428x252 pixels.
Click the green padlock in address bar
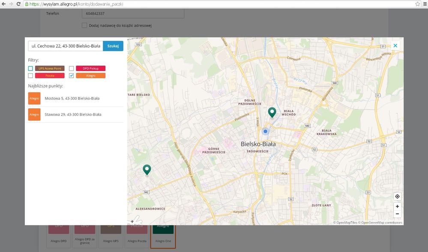click(27, 4)
